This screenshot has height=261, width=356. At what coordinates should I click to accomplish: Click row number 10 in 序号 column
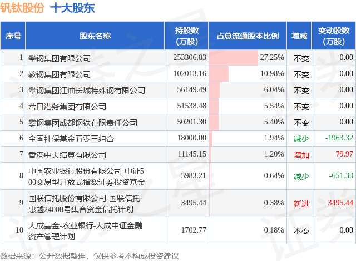[19, 230]
